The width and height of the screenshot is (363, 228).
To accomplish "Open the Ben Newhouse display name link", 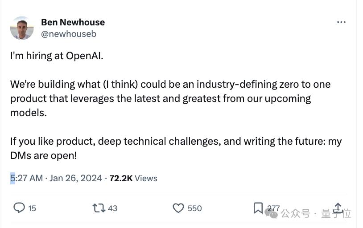I will click(x=73, y=22).
